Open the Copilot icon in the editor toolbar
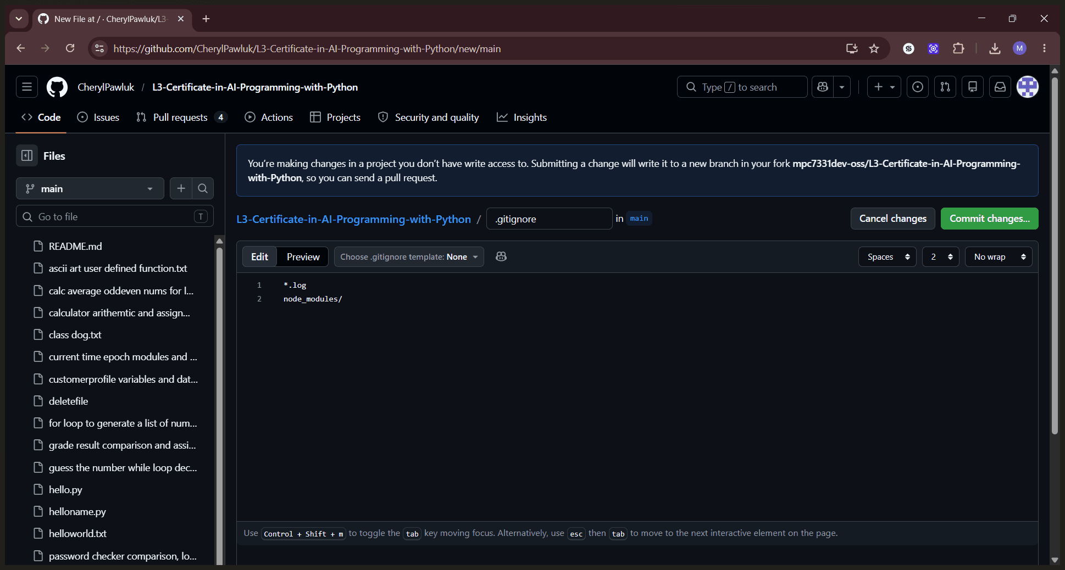 (x=501, y=256)
